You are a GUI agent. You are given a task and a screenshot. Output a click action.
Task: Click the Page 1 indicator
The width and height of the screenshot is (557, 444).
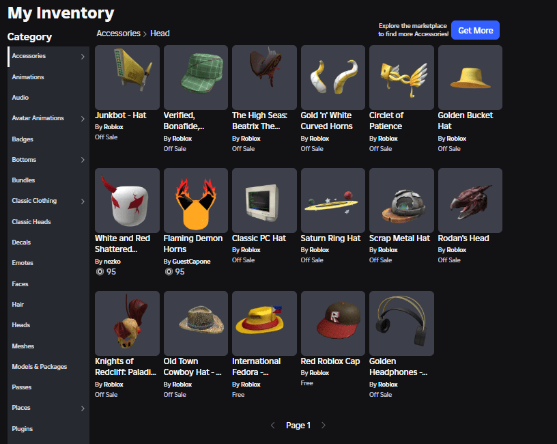click(x=298, y=425)
